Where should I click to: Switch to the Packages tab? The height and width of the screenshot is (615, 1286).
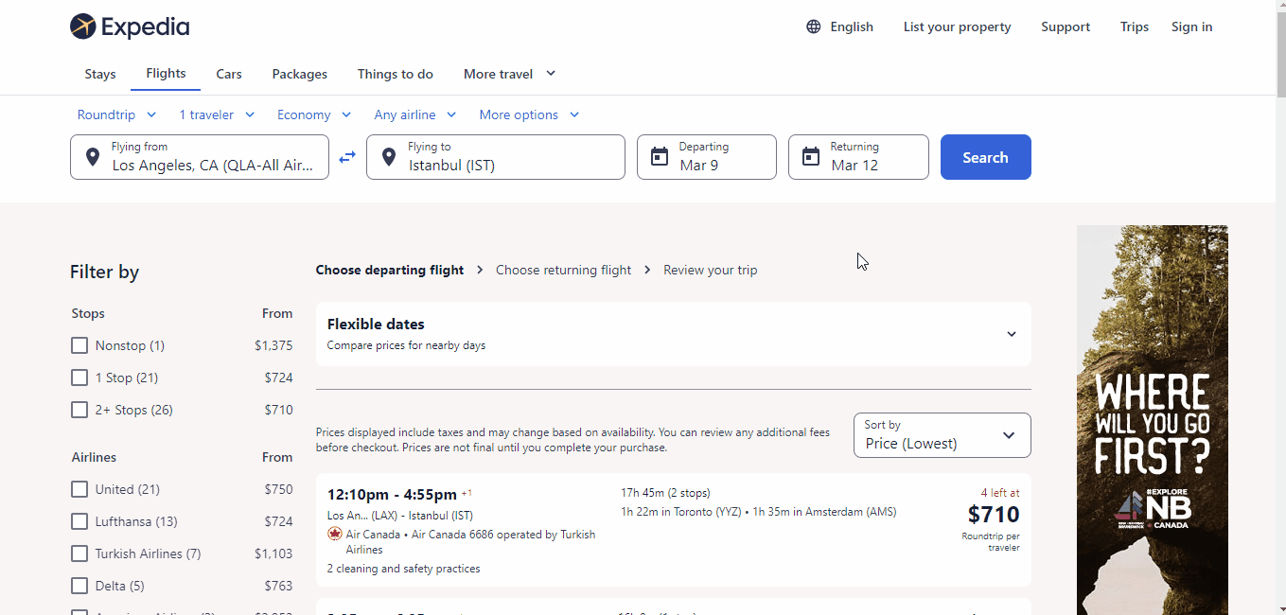300,74
